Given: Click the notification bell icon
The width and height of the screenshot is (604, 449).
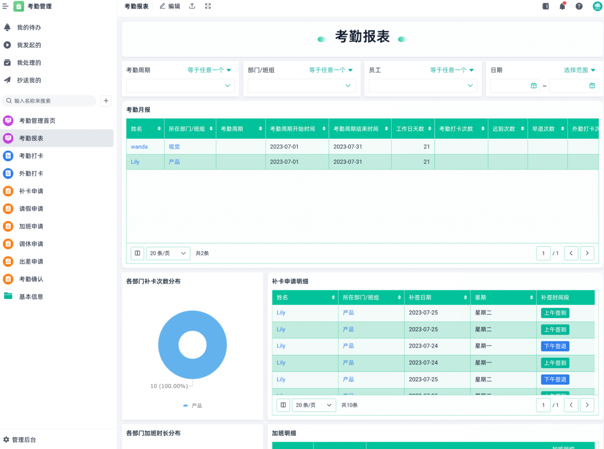Looking at the screenshot, I should [x=562, y=7].
